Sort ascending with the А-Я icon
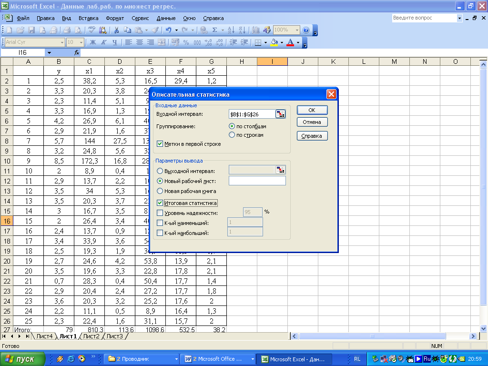The height and width of the screenshot is (366, 488). click(231, 30)
